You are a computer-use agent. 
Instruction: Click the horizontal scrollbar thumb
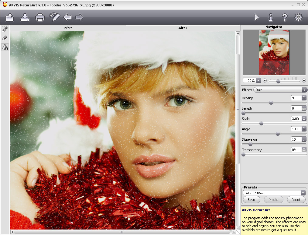tap(121, 232)
